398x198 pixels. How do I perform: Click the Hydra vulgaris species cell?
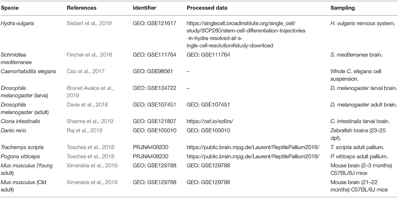[x=15, y=23]
